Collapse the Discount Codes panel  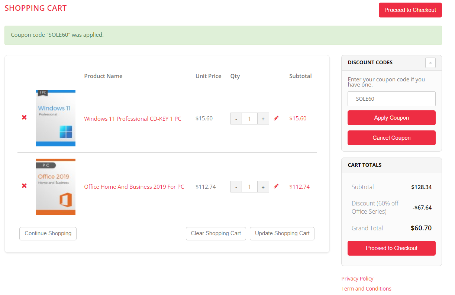pos(430,63)
